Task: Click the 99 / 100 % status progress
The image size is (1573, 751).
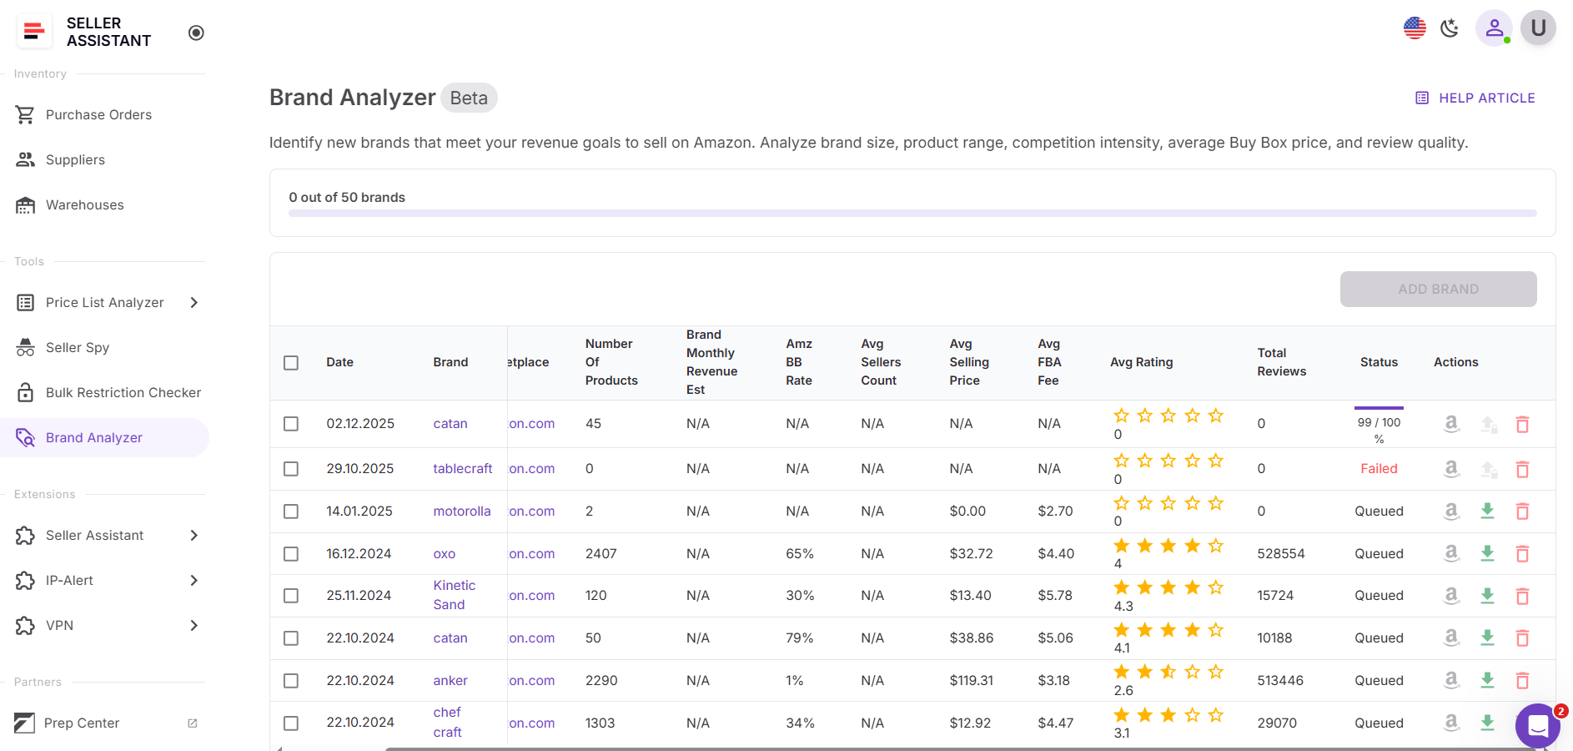Action: click(x=1379, y=426)
